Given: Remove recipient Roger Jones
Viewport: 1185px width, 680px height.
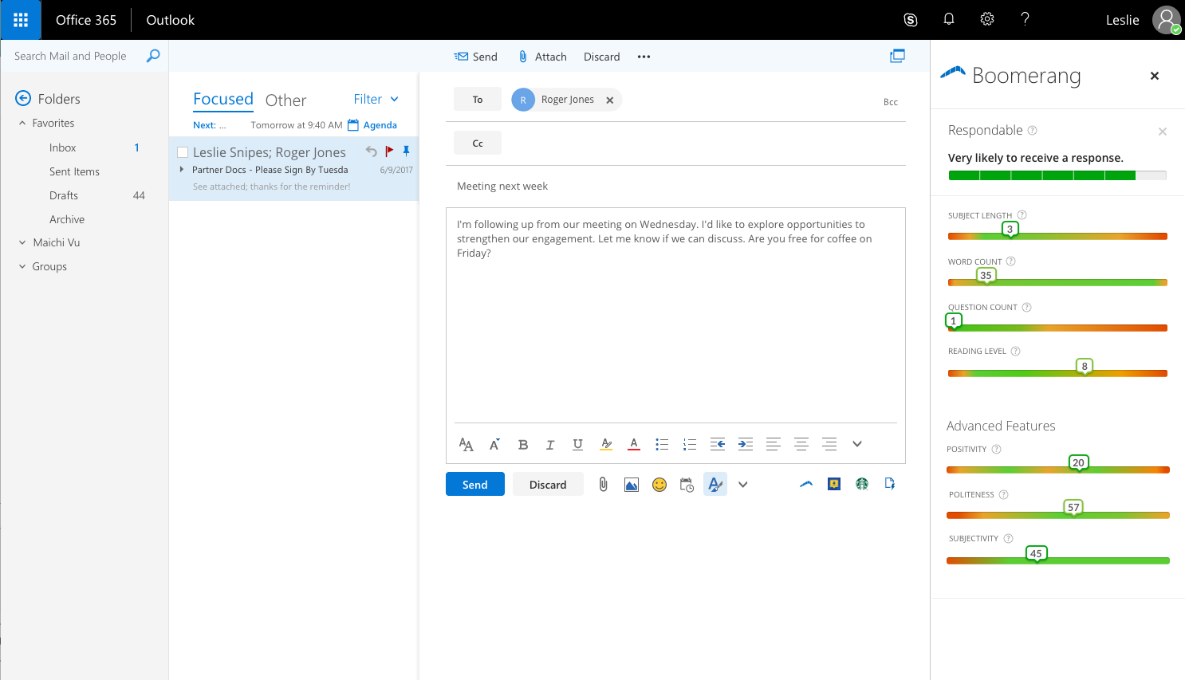Looking at the screenshot, I should point(609,100).
